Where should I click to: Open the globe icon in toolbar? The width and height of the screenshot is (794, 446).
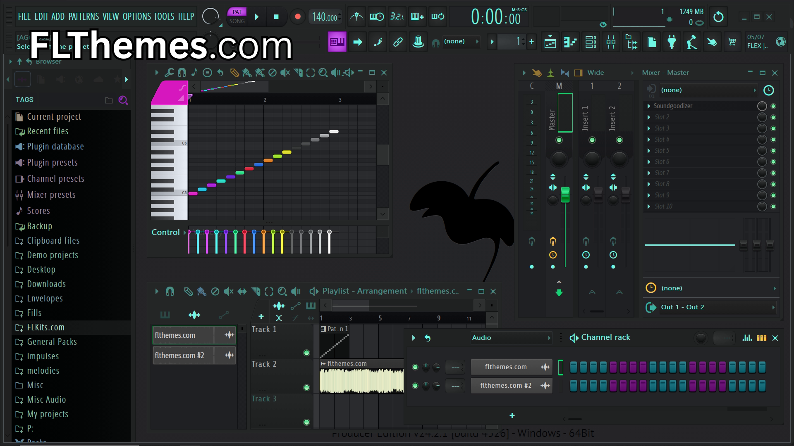pyautogui.click(x=781, y=42)
